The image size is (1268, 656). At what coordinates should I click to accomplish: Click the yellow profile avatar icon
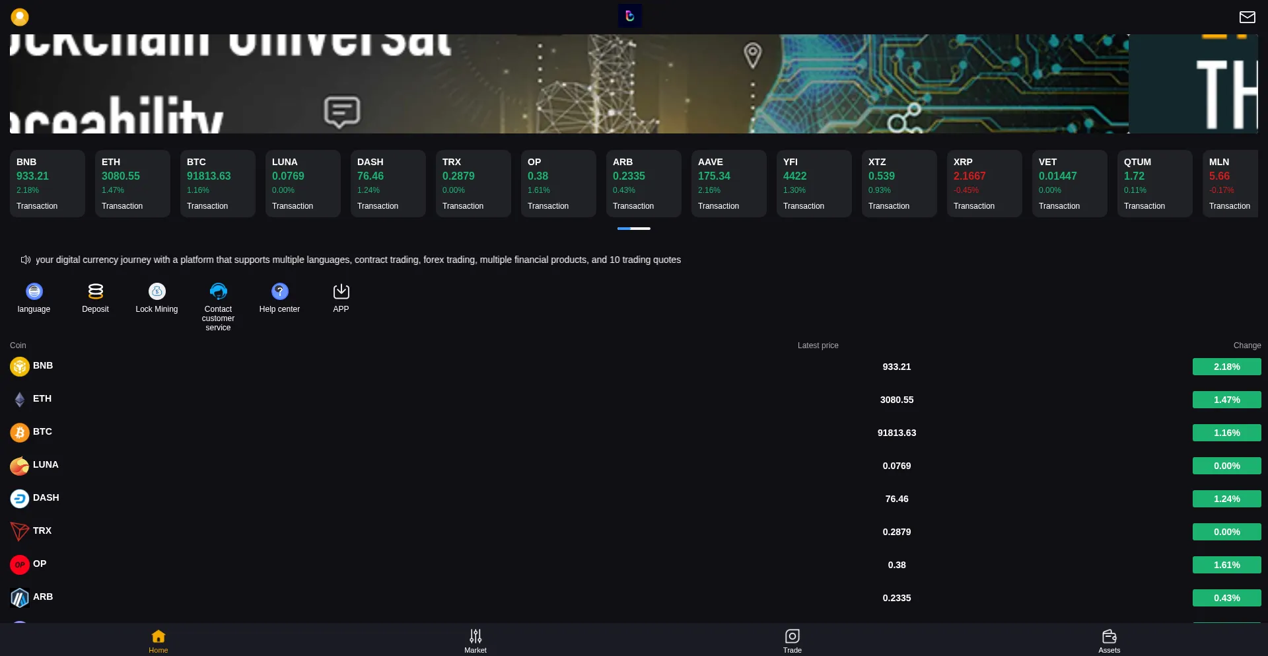pyautogui.click(x=20, y=17)
